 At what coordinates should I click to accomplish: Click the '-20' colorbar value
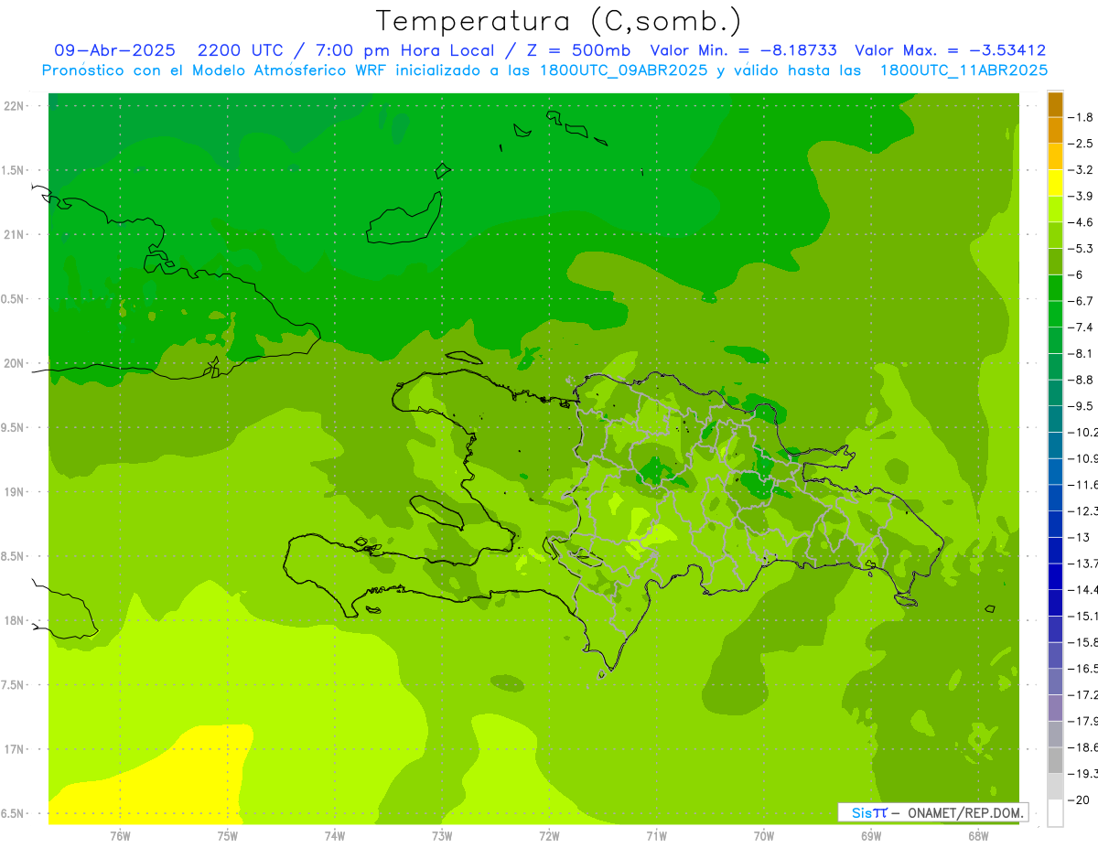point(1079,800)
